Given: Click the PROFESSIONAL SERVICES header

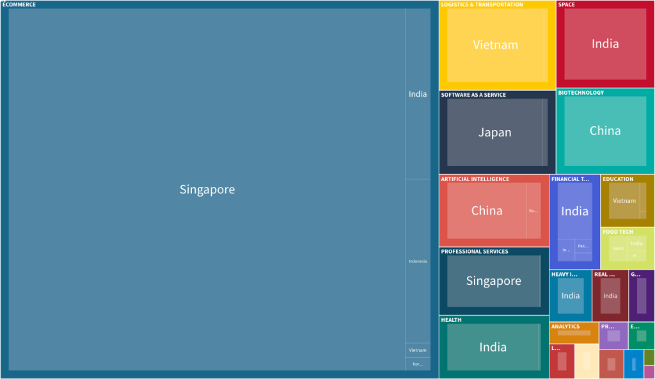Looking at the screenshot, I should tap(475, 252).
